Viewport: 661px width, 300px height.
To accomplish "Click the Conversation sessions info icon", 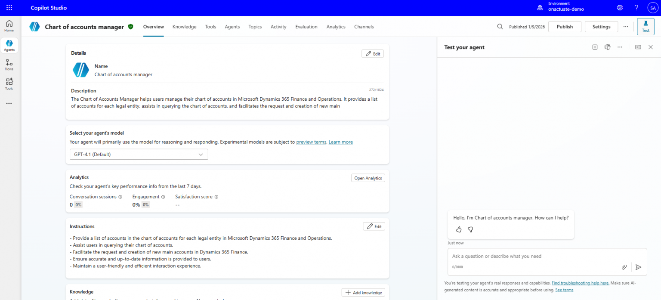I will (x=120, y=197).
